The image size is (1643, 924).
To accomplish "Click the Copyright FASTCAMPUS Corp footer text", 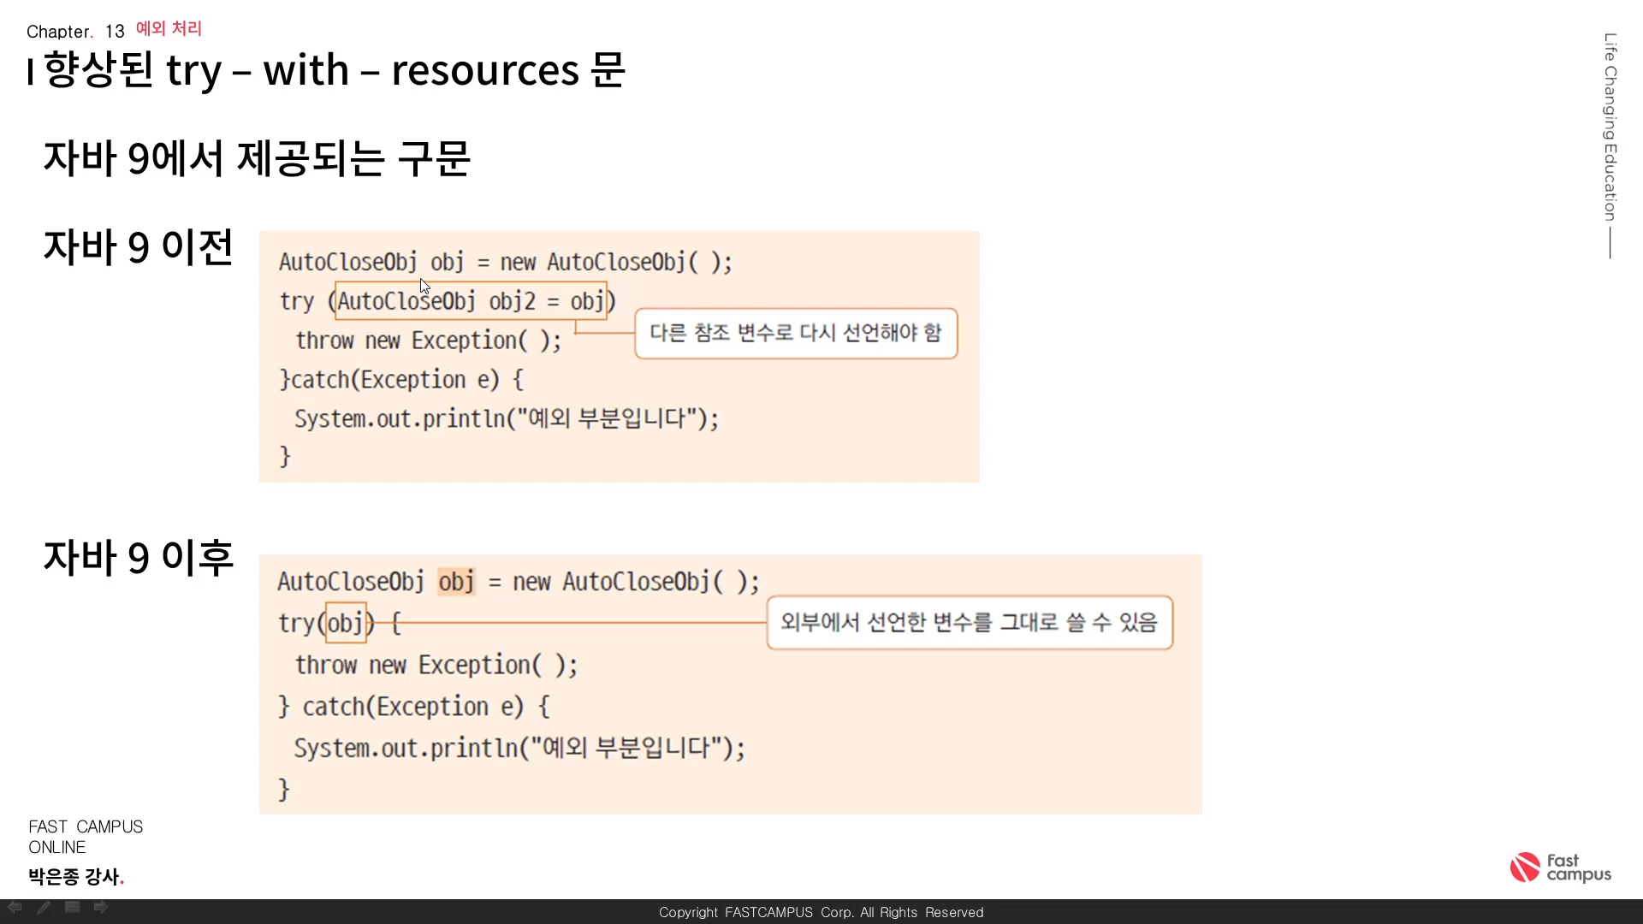I will click(821, 912).
